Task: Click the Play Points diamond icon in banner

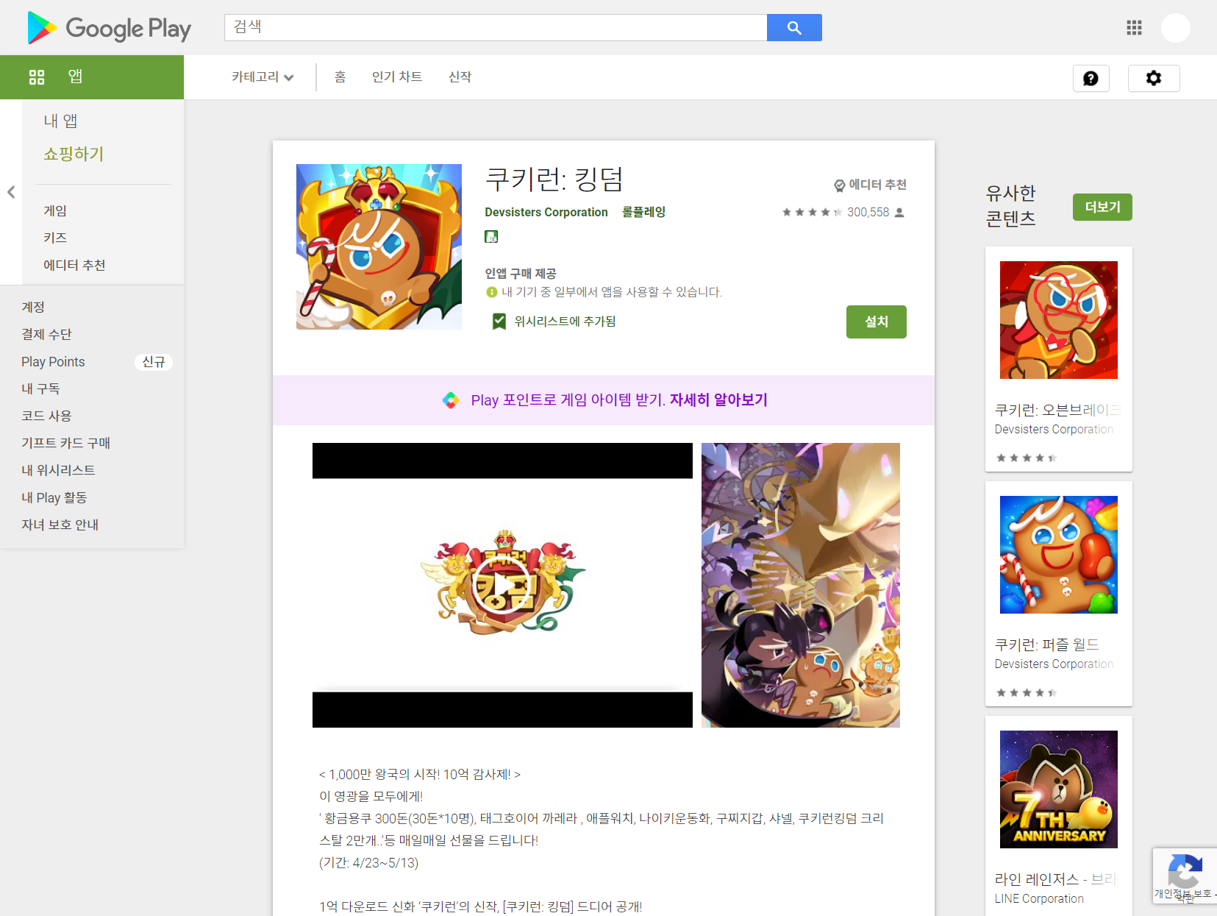Action: (x=451, y=400)
